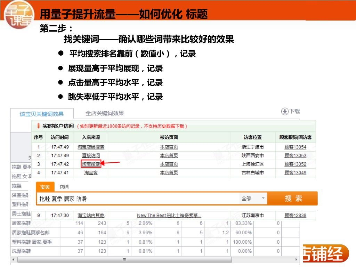Viewport: 356px width, 267px height.
Task: Click the download icon beside 下载
Action: coord(284,112)
